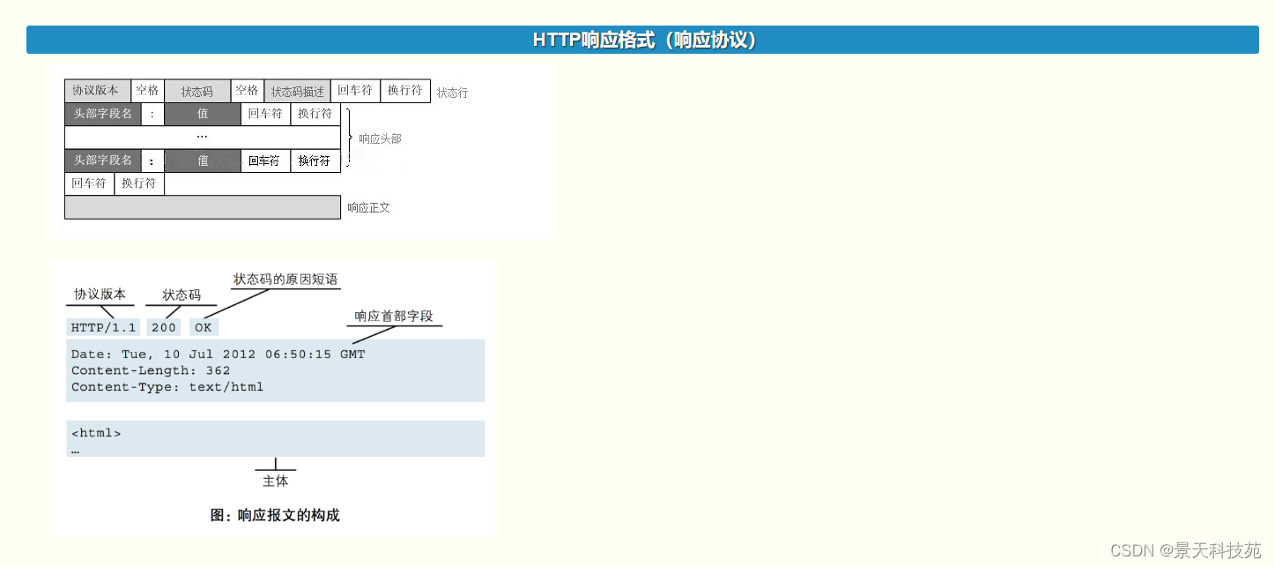Click the 空格 cell right after the 协议版本 cell

pos(147,91)
